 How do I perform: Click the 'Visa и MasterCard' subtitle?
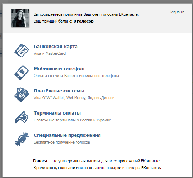50,53
